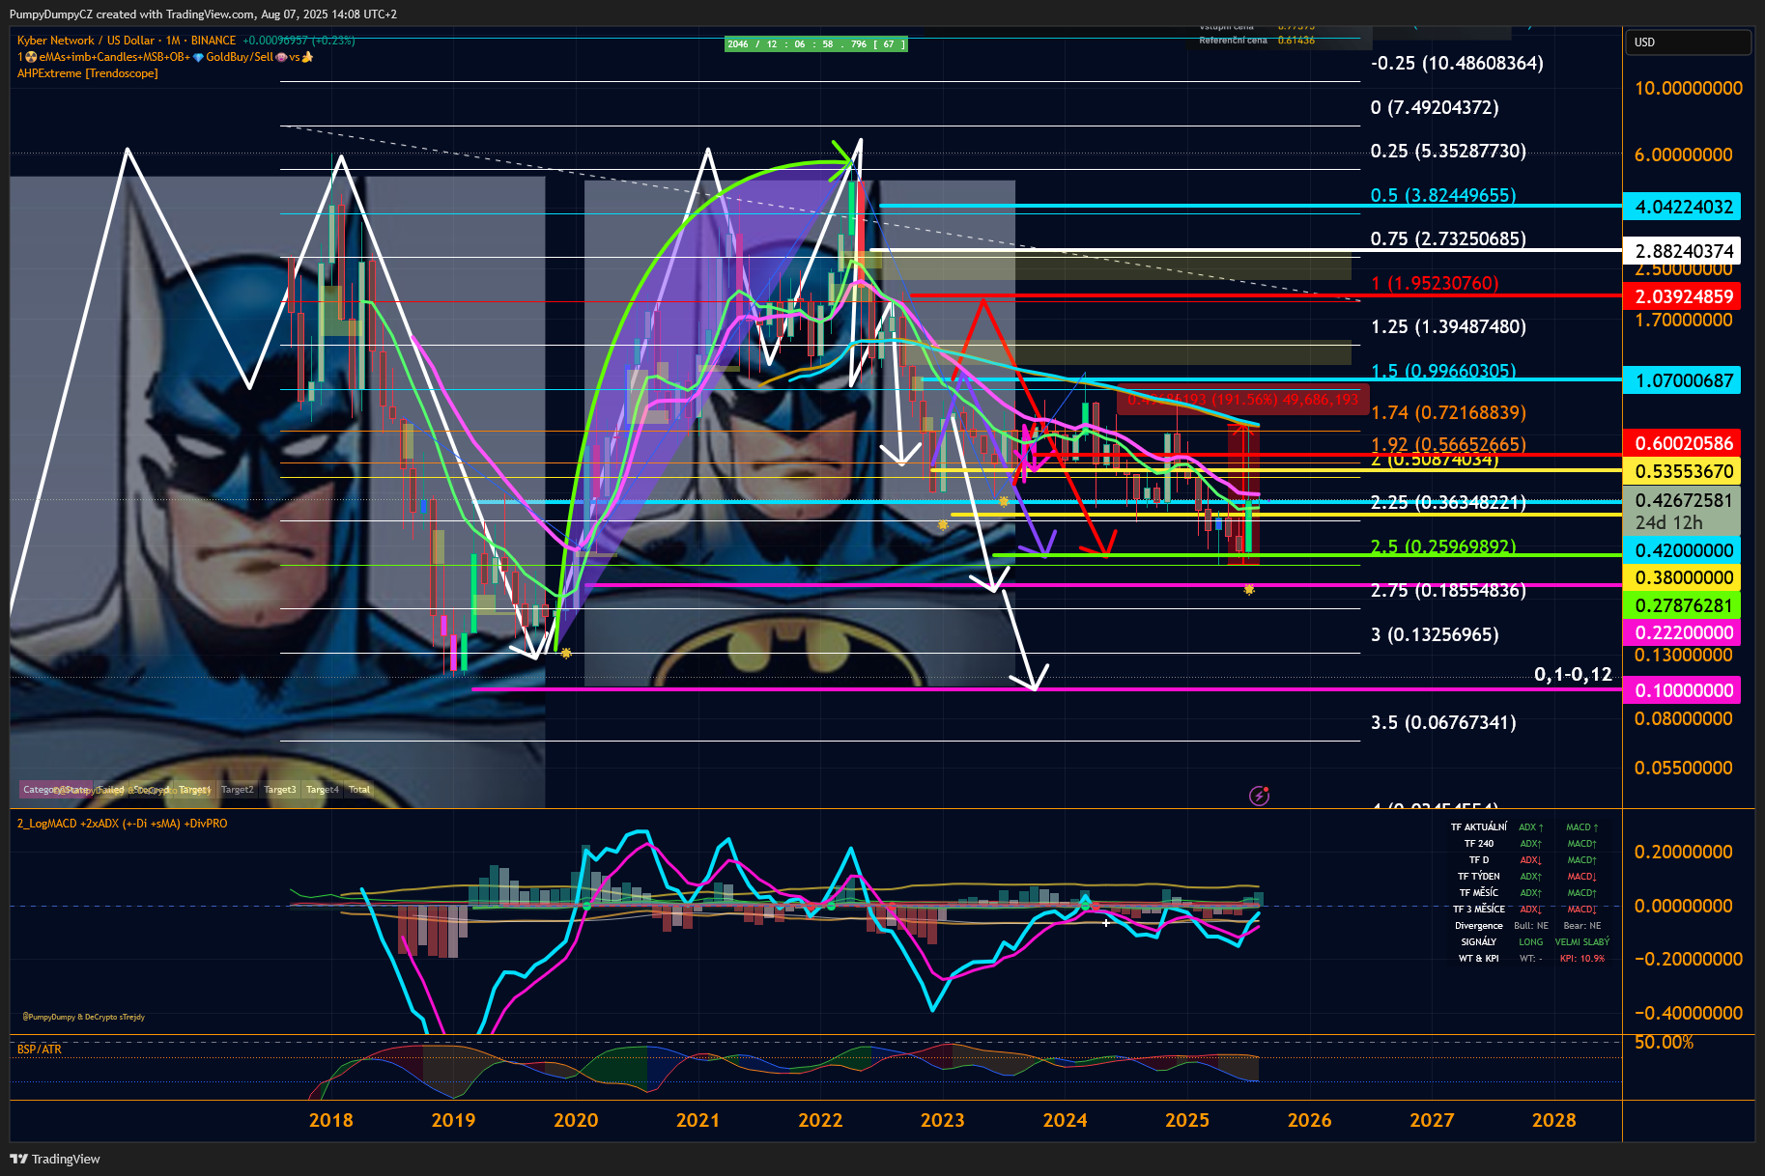Click the TradingView logo in the footer
Screen dimensions: 1765x1176
pos(55,1159)
